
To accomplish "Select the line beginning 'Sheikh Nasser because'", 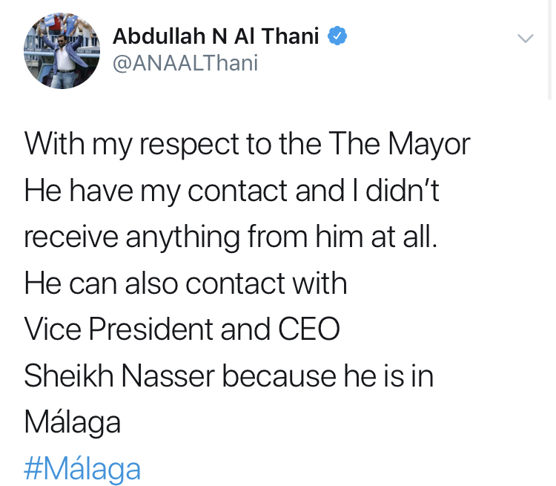I will point(228,376).
